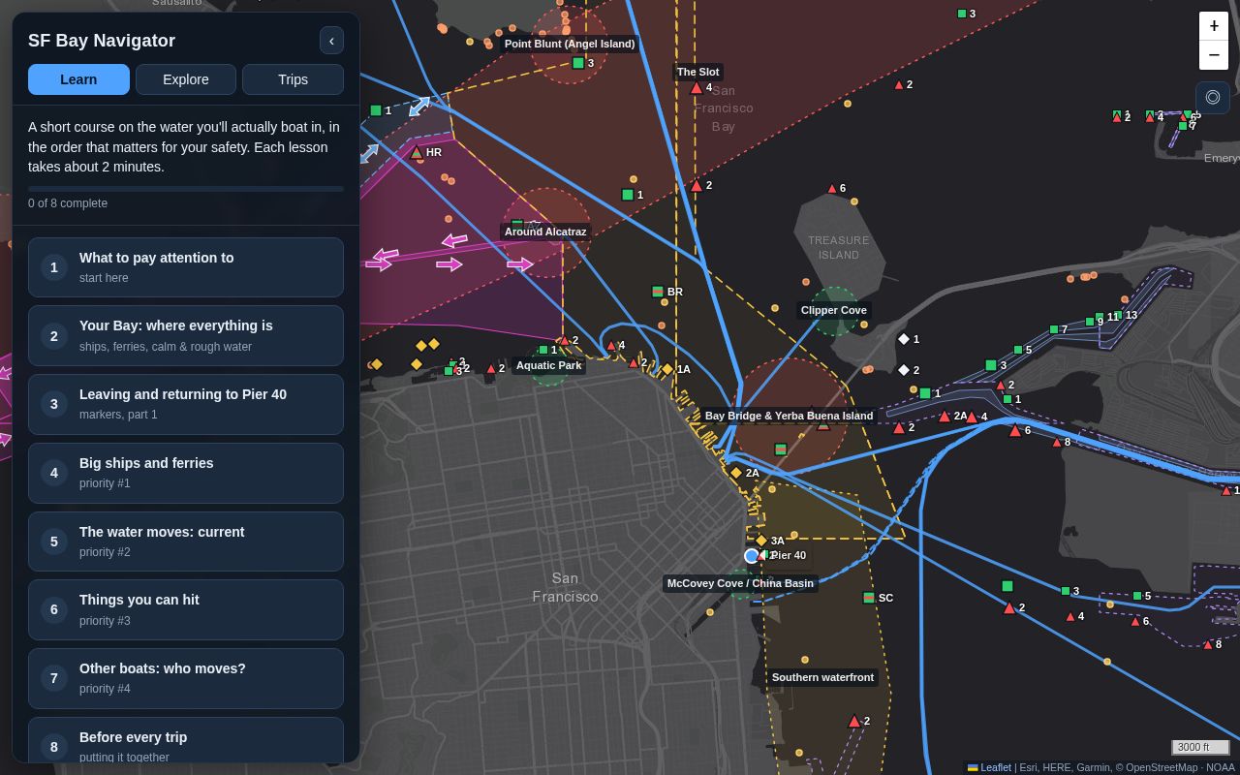Click the BR green buoy marker
This screenshot has width=1240, height=775.
coord(658,292)
